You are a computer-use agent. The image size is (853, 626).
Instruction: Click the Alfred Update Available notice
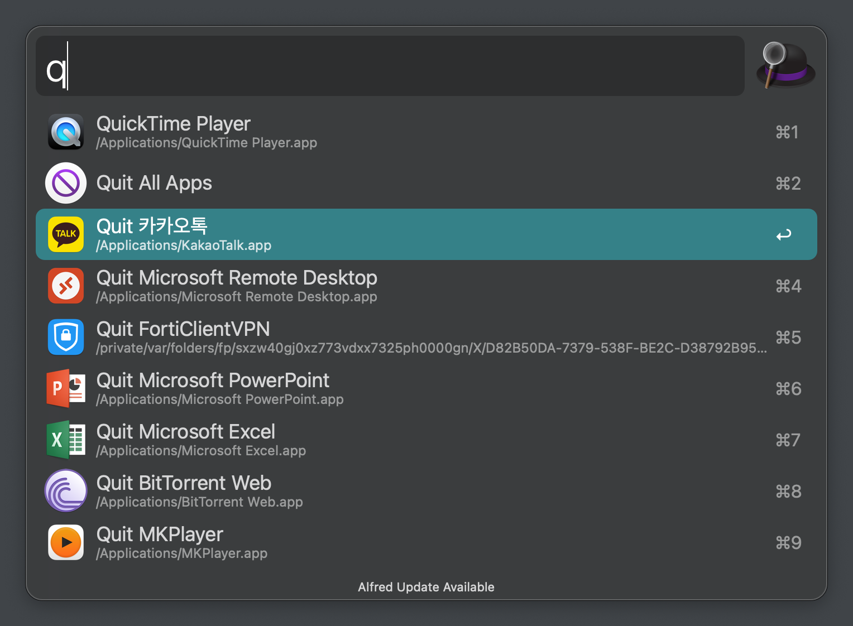tap(426, 587)
